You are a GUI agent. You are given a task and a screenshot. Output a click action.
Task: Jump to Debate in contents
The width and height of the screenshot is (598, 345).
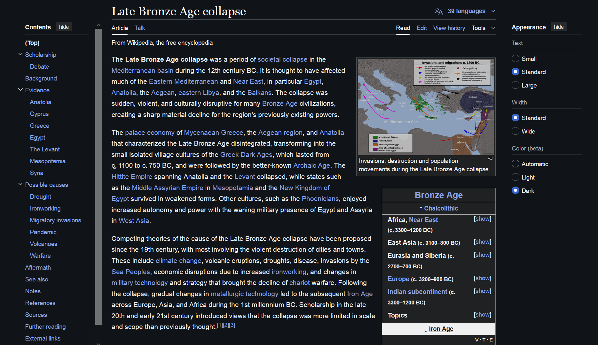point(39,66)
